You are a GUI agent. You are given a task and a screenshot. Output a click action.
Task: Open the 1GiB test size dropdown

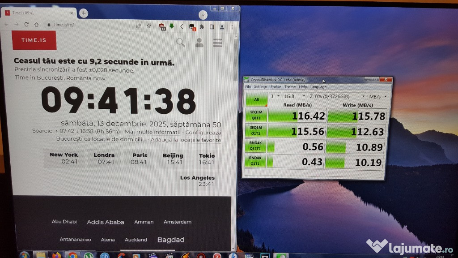pos(293,96)
